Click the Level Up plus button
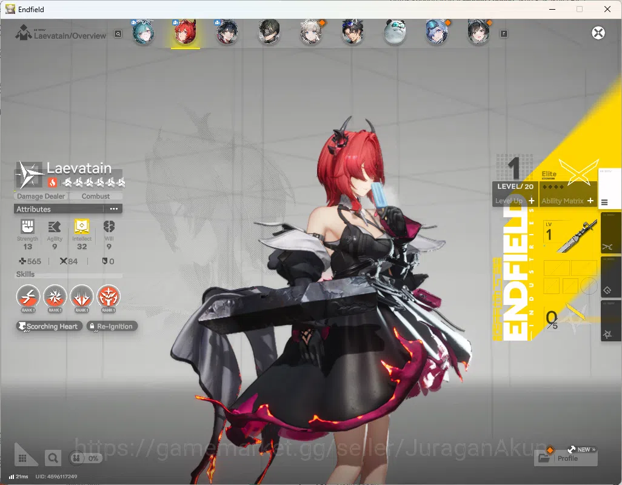Image resolution: width=622 pixels, height=485 pixels. (x=532, y=201)
